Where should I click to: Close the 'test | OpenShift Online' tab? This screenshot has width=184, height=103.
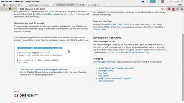click(x=26, y=5)
